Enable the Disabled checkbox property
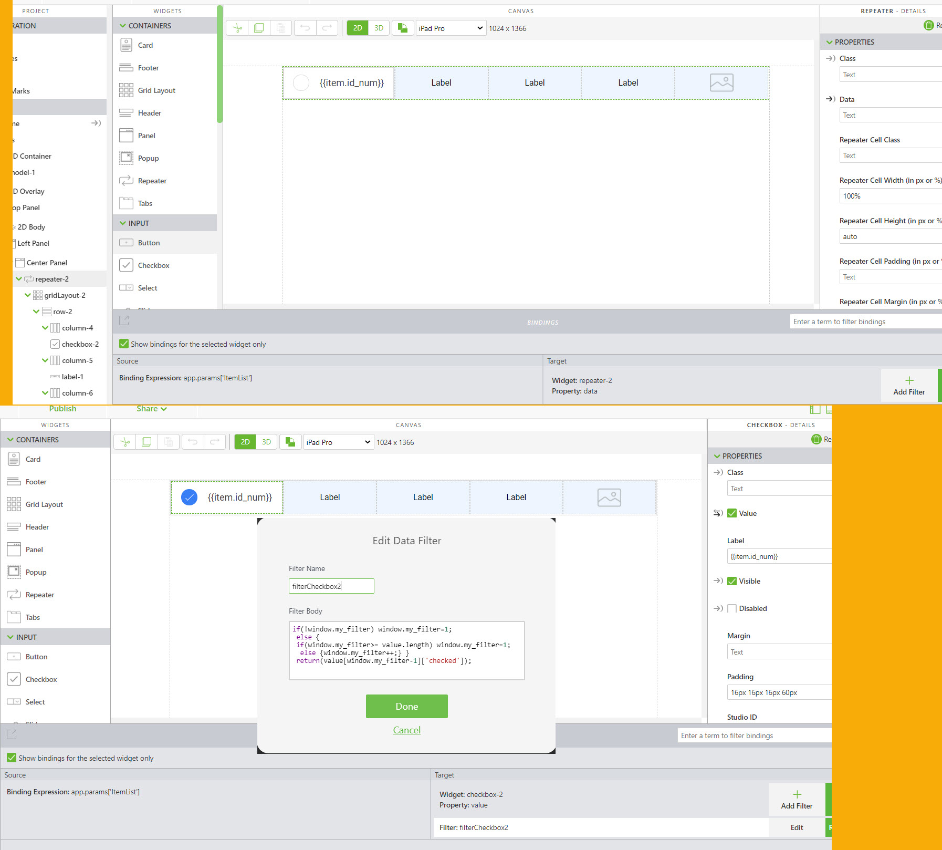 point(732,608)
